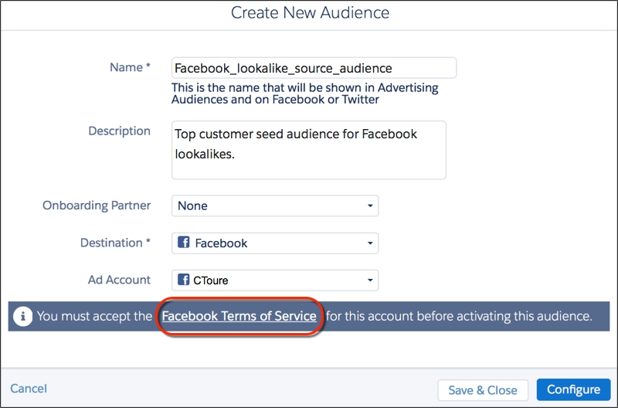Expand the Onboarding Partner dropdown arrow

click(370, 206)
